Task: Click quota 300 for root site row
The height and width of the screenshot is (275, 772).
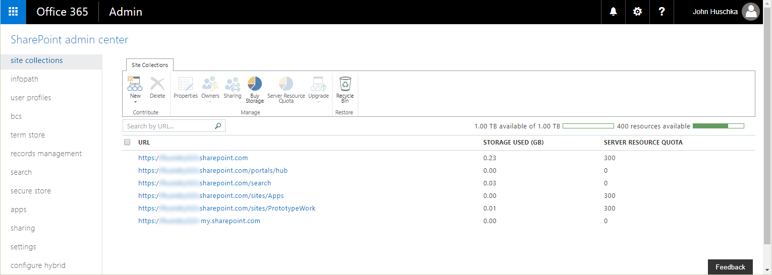Action: [610, 158]
